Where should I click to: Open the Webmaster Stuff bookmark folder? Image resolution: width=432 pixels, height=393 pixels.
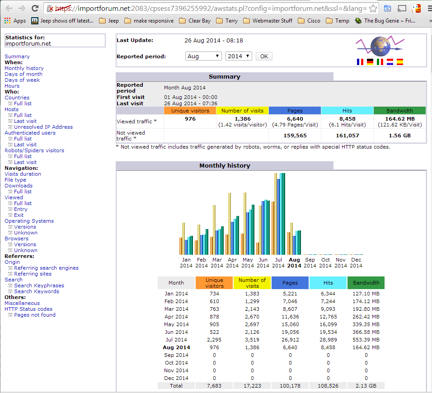click(x=268, y=21)
